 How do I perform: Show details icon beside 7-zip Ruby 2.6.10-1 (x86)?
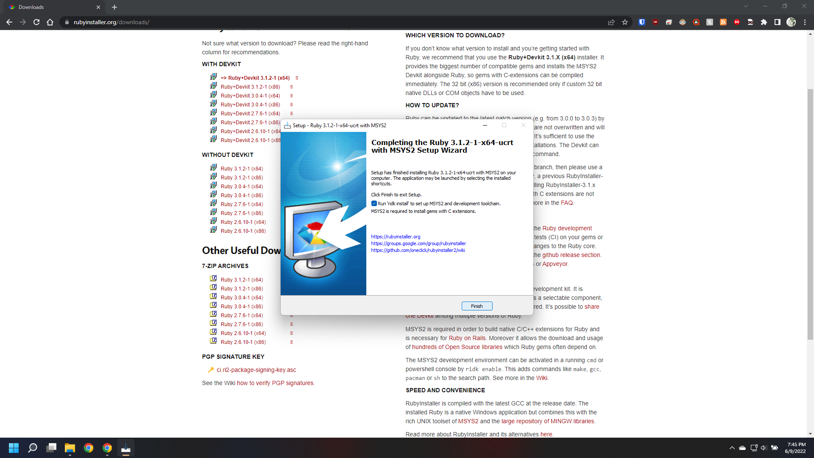point(291,342)
